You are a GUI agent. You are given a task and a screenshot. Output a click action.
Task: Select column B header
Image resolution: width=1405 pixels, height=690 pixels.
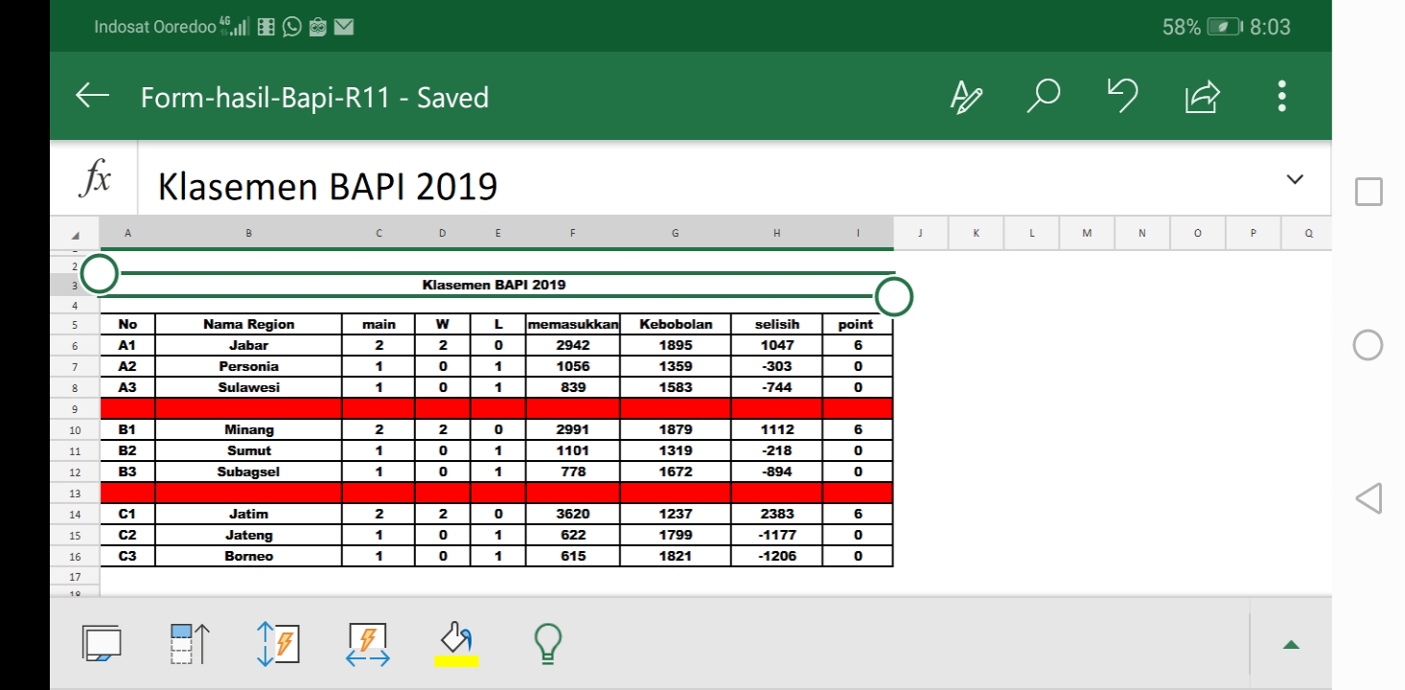[x=248, y=233]
